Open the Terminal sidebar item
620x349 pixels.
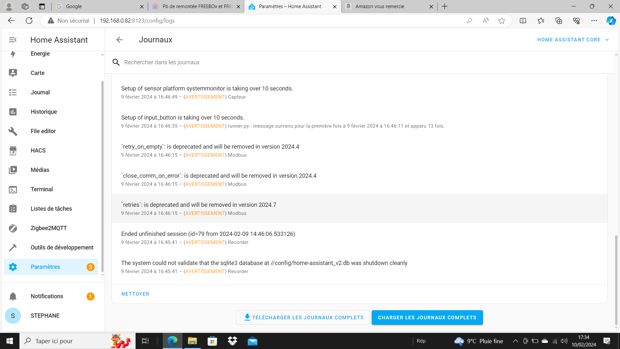[42, 189]
